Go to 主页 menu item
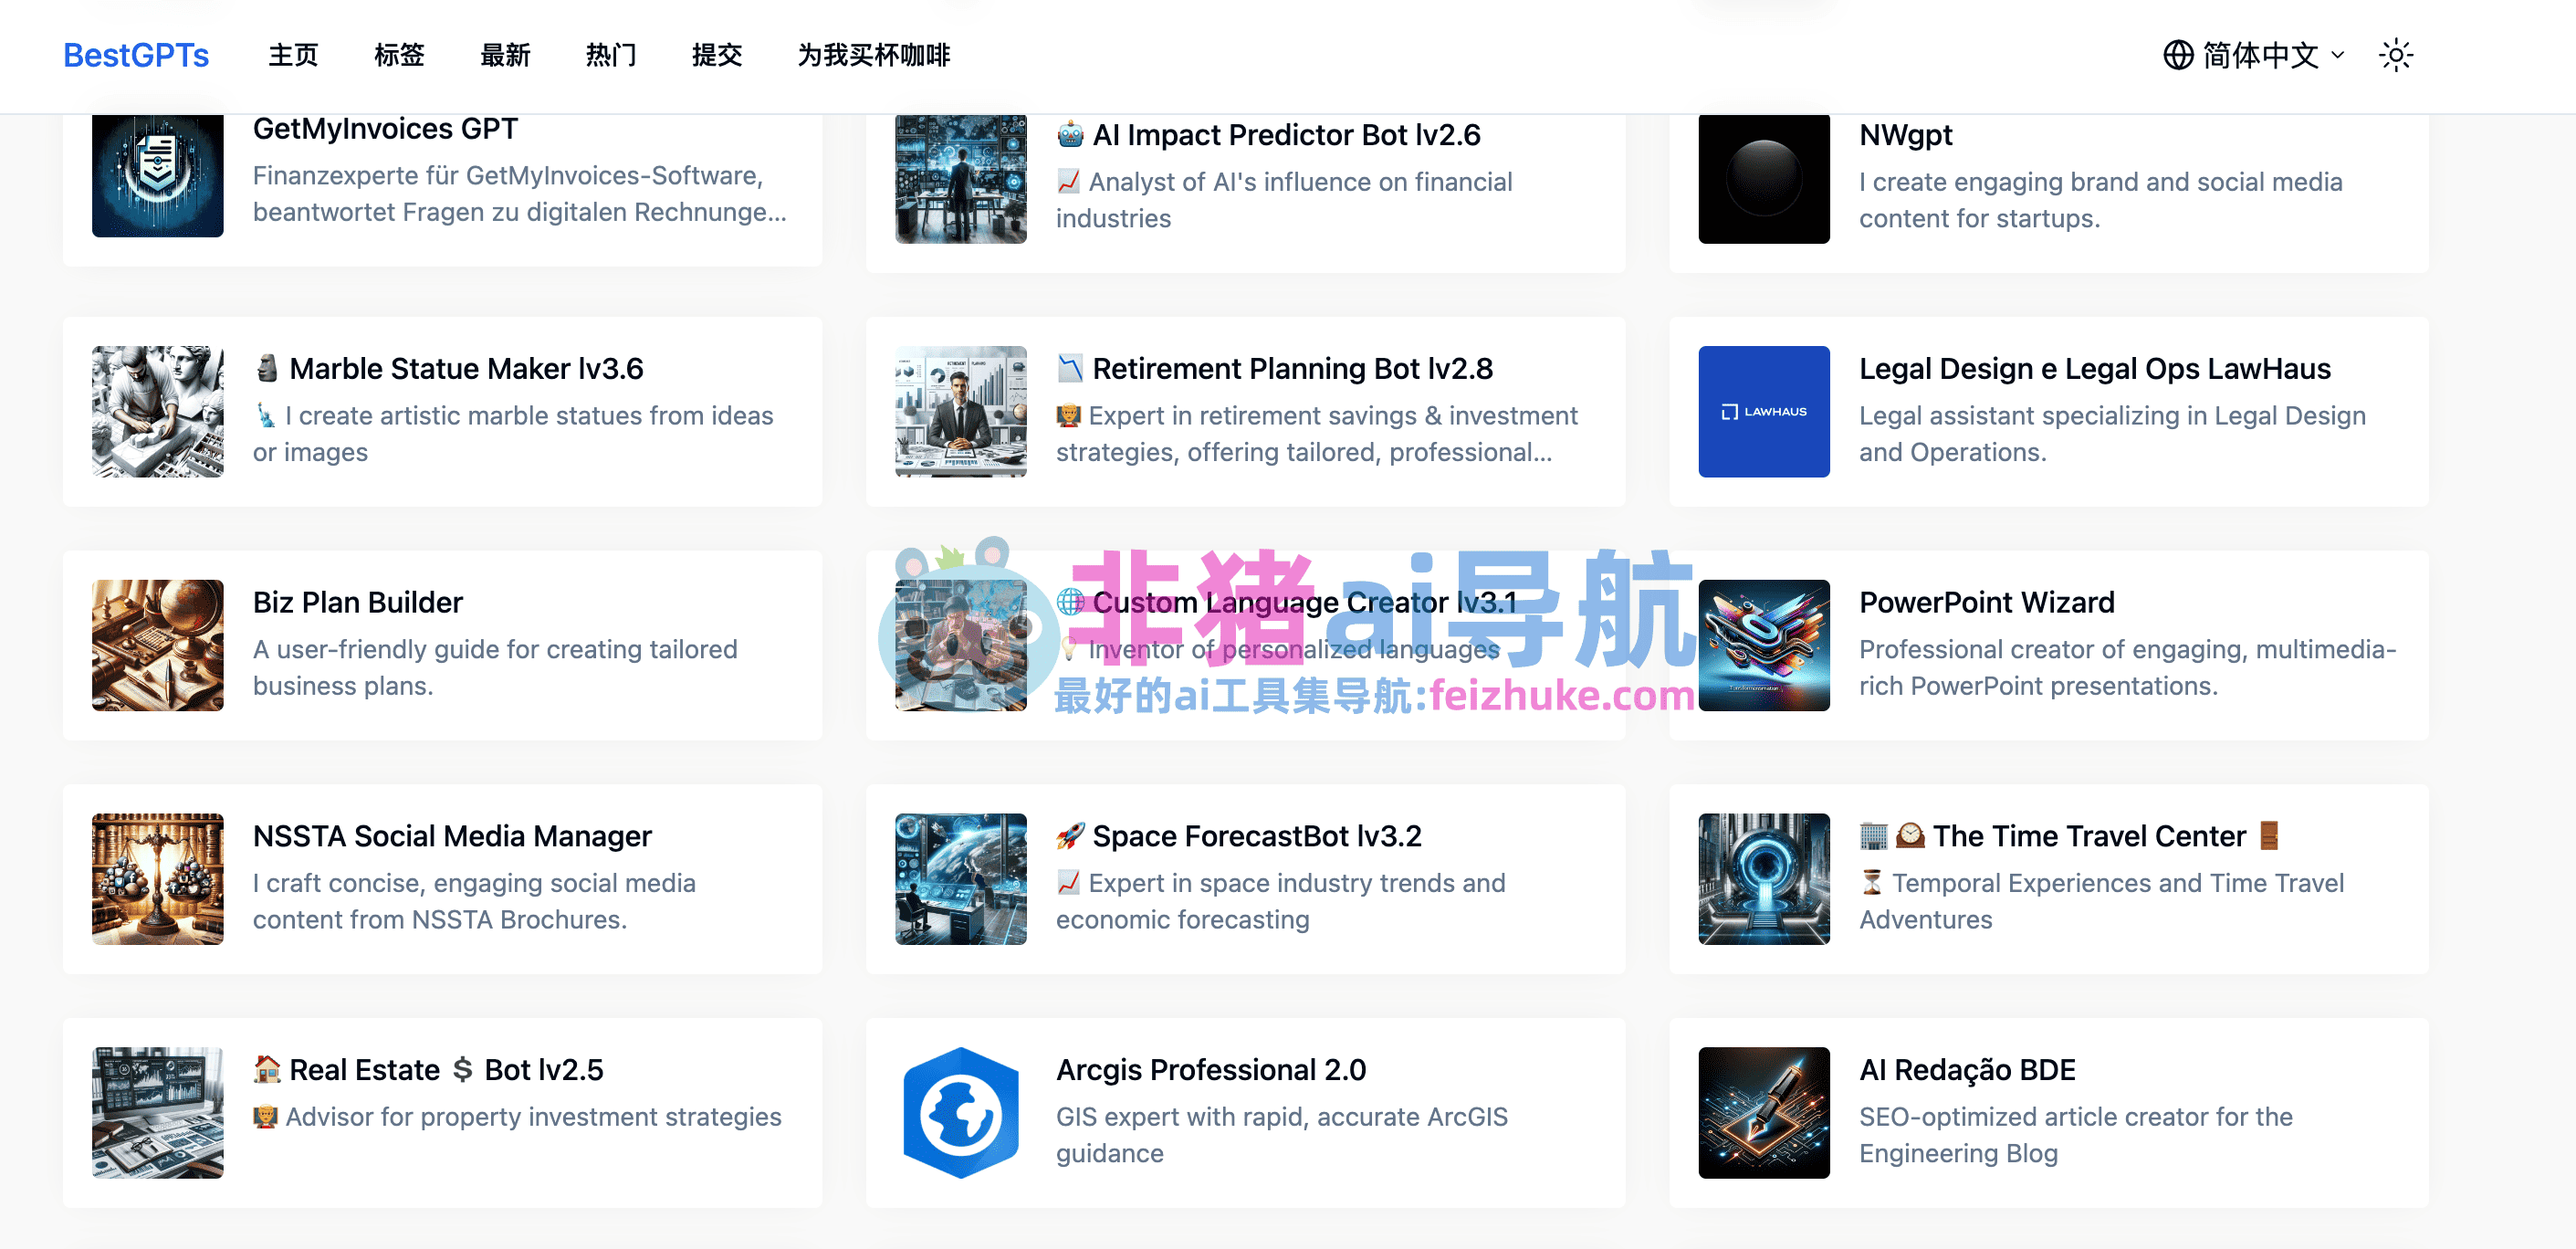The height and width of the screenshot is (1249, 2576). point(293,55)
